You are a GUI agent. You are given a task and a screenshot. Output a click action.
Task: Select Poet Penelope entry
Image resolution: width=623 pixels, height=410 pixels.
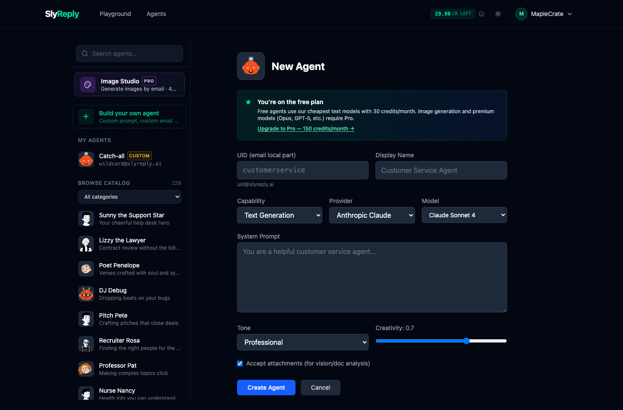129,269
